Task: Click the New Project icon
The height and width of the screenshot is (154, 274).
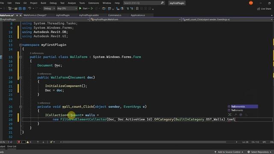Action: (10, 9)
